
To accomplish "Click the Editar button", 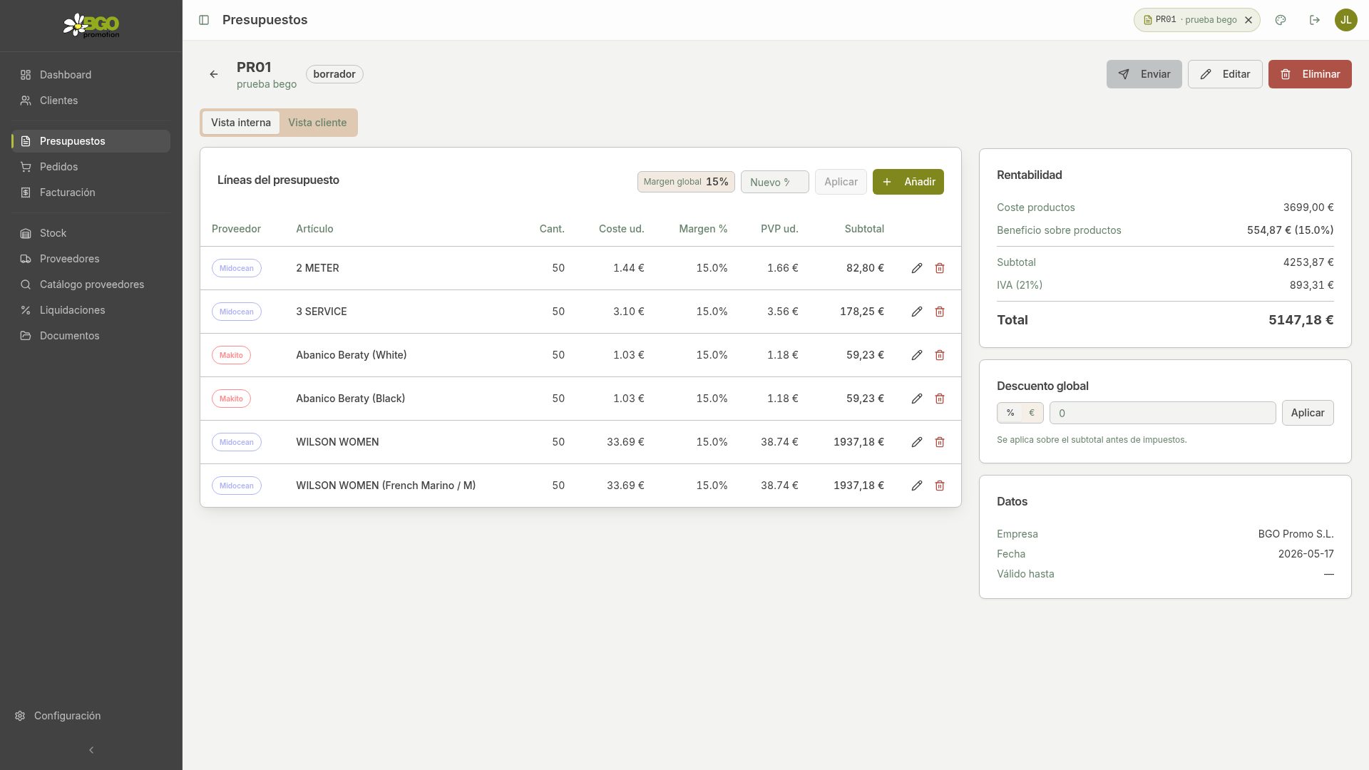I will (1225, 74).
